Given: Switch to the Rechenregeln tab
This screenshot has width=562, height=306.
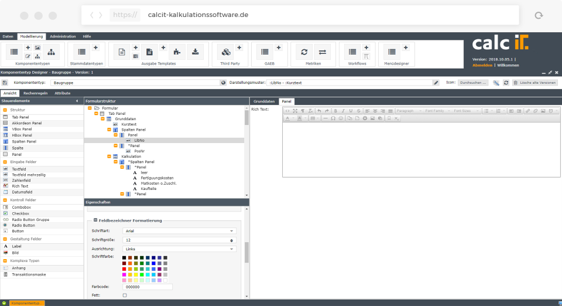Looking at the screenshot, I should [36, 93].
